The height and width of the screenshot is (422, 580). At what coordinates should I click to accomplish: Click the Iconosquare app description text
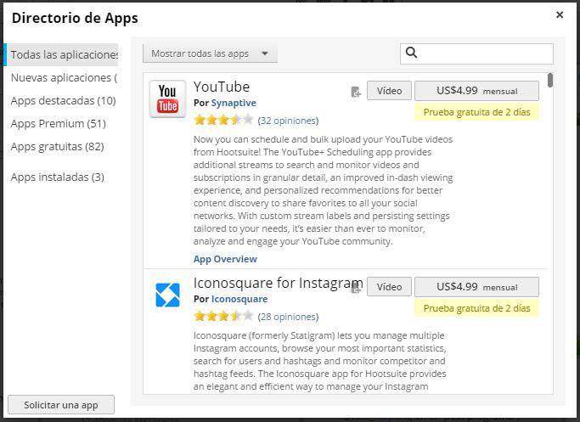pos(319,361)
